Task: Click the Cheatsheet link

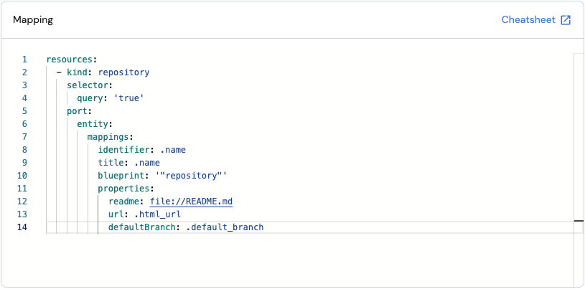Action: [528, 20]
